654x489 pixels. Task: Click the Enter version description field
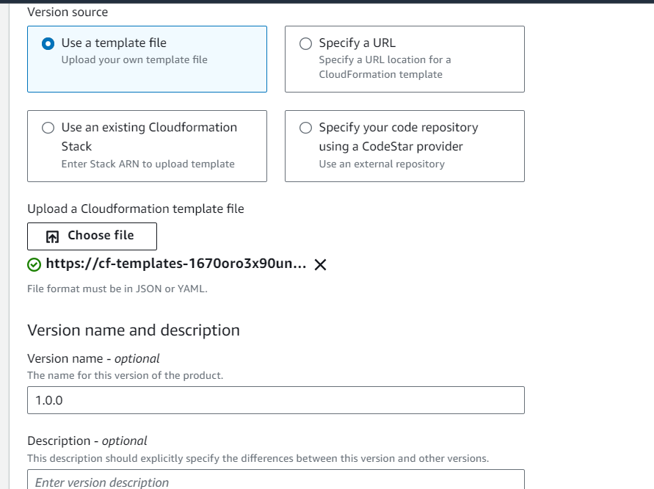(275, 481)
